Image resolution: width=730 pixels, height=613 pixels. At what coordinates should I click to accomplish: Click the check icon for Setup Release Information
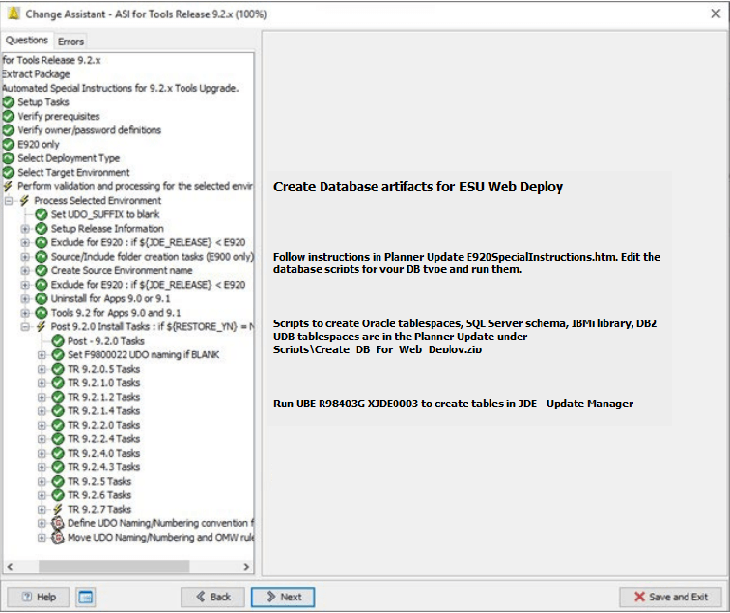(42, 229)
